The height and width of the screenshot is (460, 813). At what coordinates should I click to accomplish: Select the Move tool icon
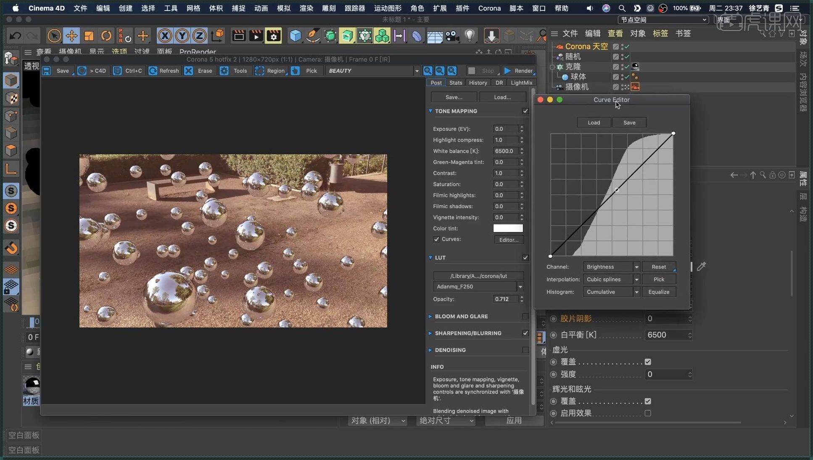pyautogui.click(x=71, y=35)
